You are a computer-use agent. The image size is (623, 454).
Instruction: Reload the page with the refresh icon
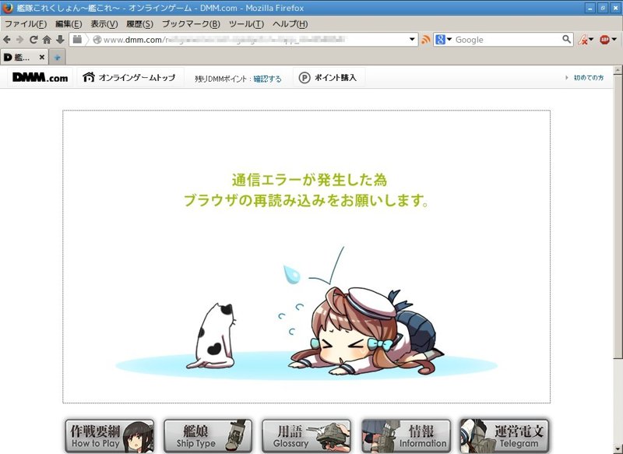(x=33, y=39)
